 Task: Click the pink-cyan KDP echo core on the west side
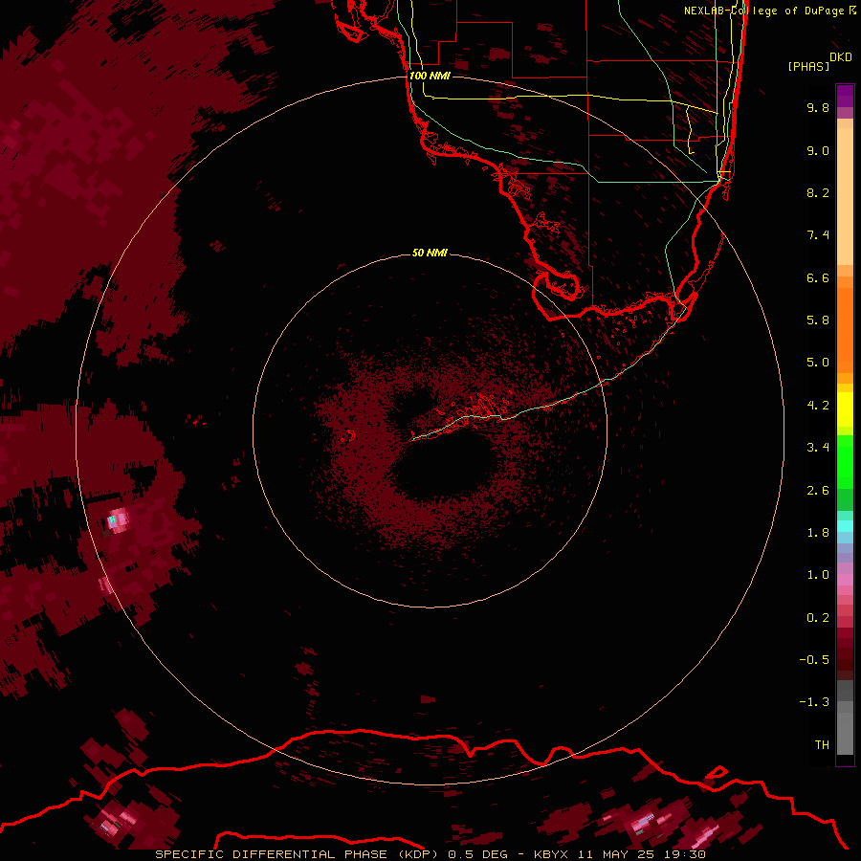[x=117, y=519]
